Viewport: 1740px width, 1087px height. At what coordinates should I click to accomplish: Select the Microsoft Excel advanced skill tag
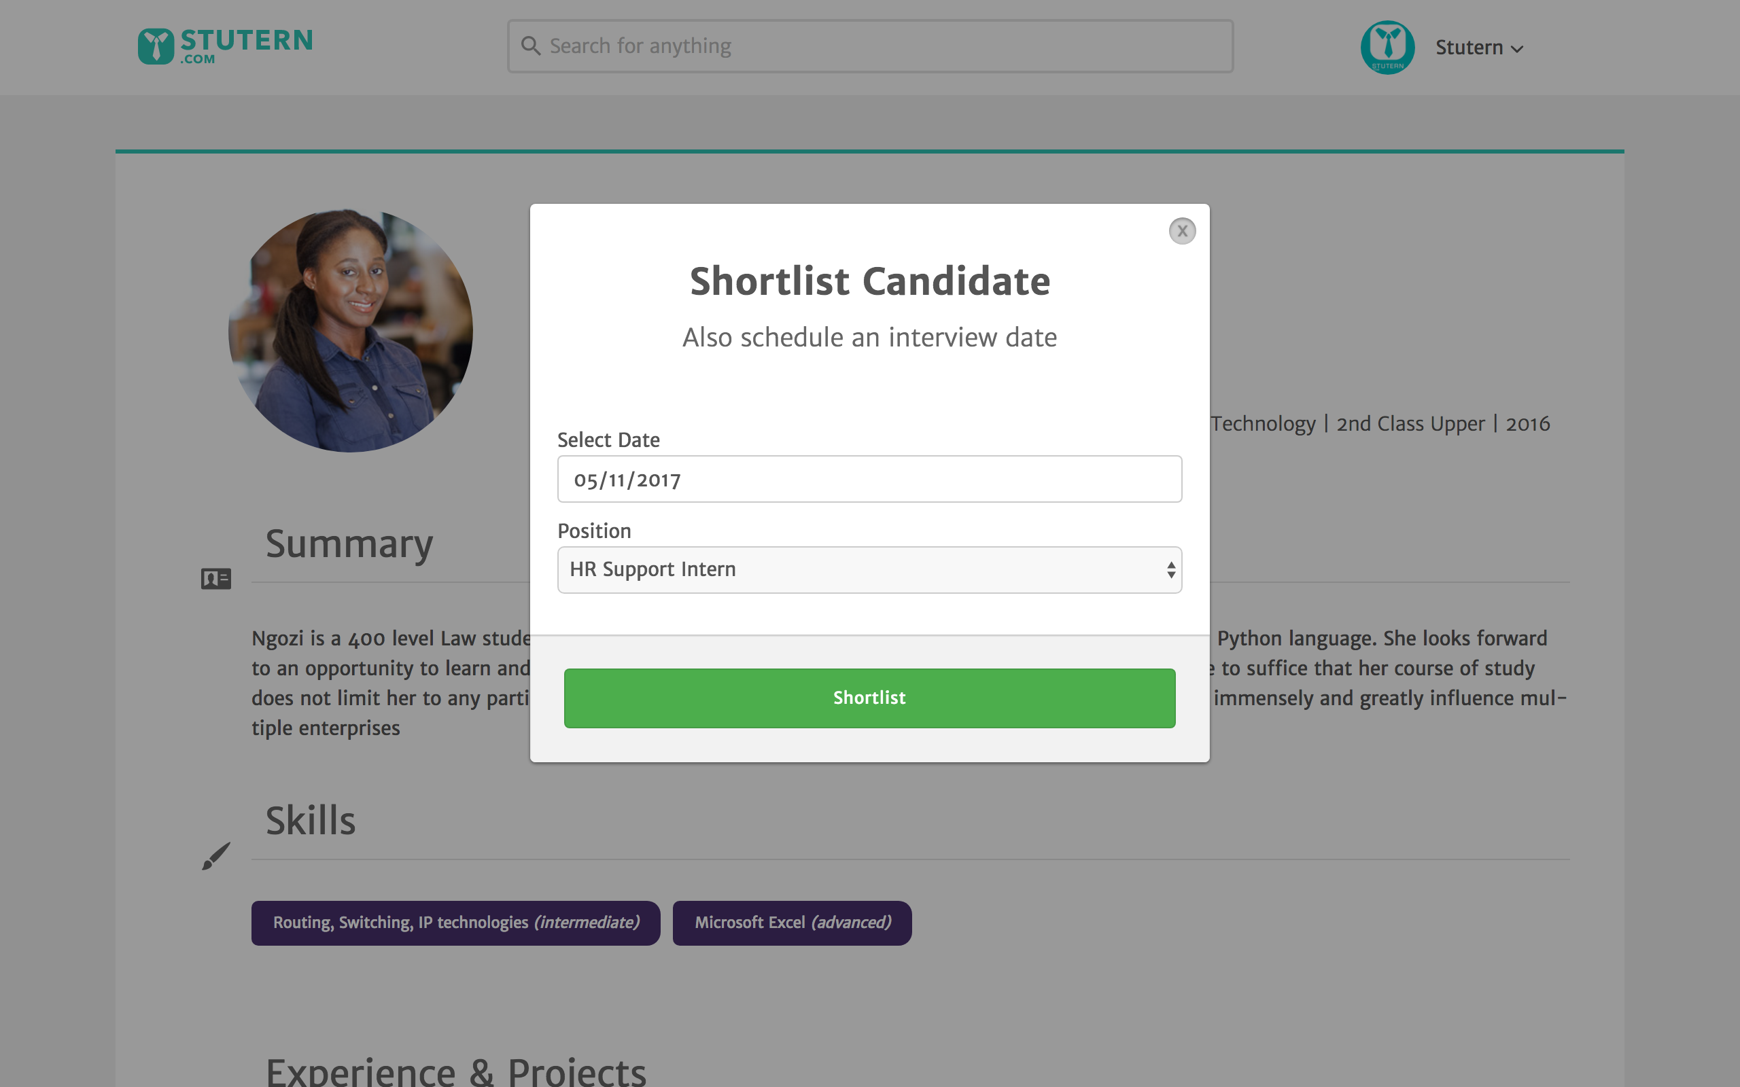pos(791,923)
